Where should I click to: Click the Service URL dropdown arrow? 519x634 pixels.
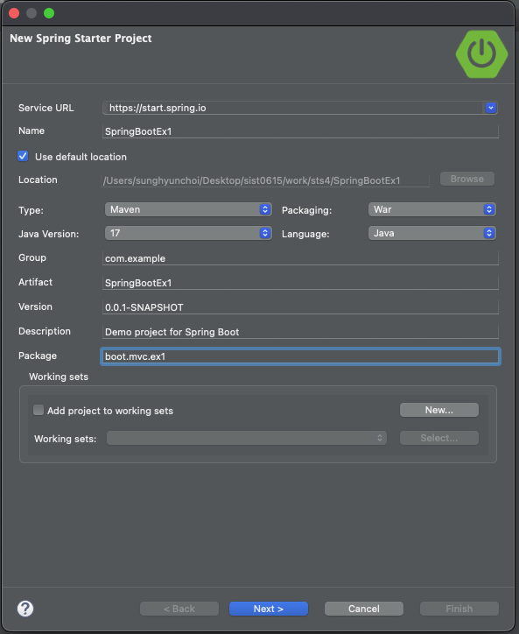(491, 108)
